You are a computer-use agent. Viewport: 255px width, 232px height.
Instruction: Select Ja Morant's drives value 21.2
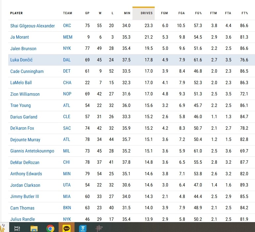point(149,37)
